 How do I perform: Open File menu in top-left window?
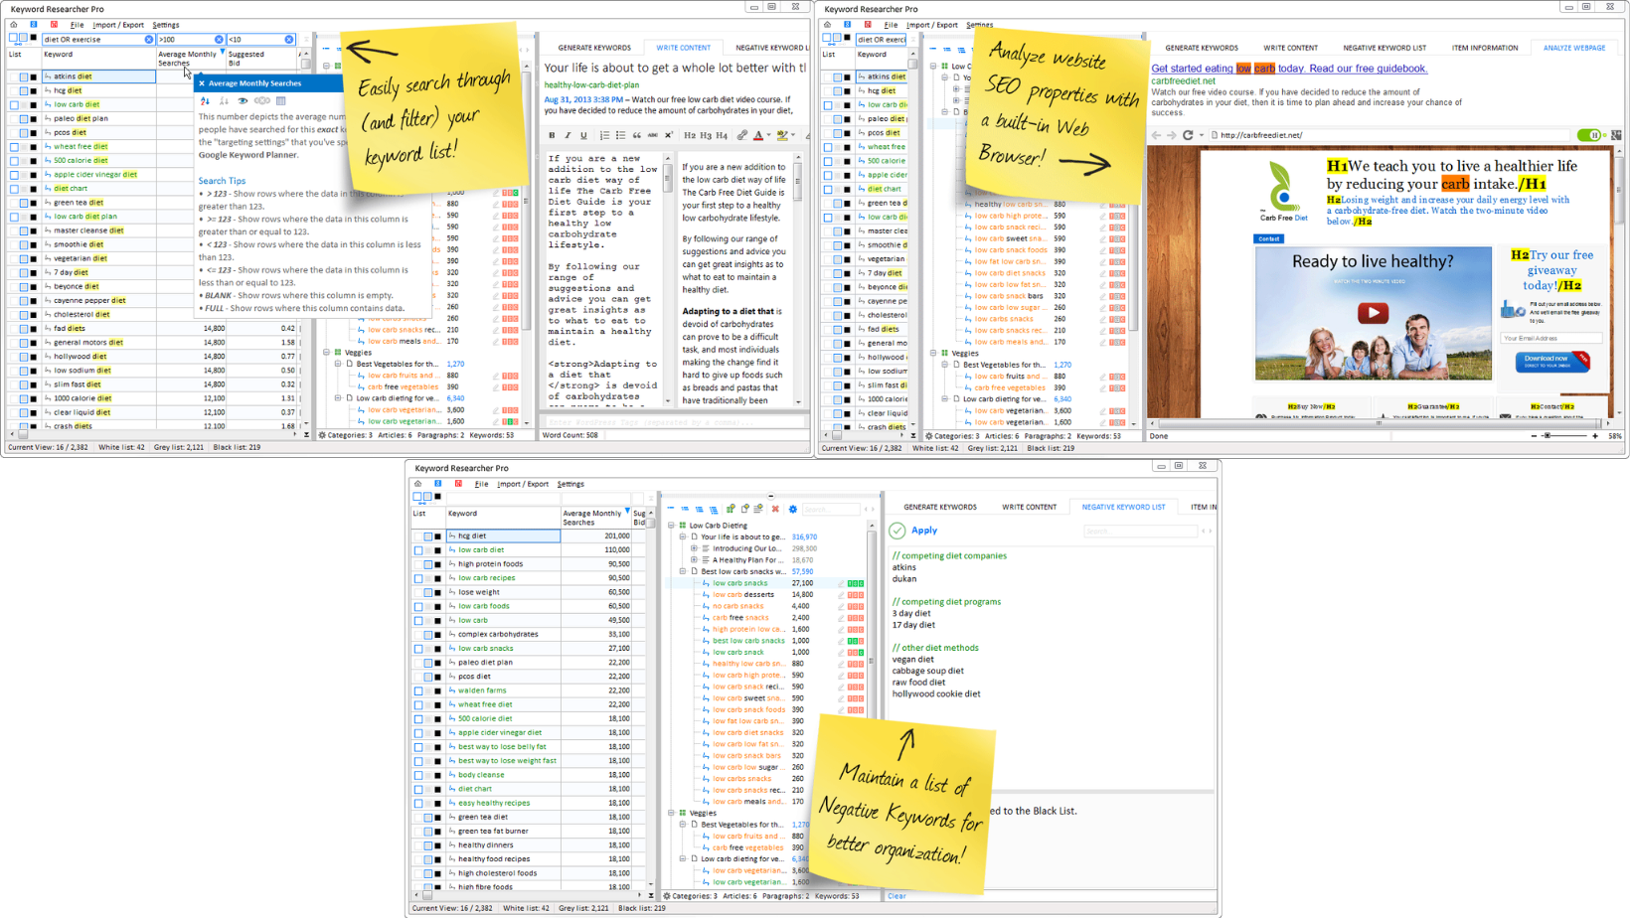click(77, 25)
